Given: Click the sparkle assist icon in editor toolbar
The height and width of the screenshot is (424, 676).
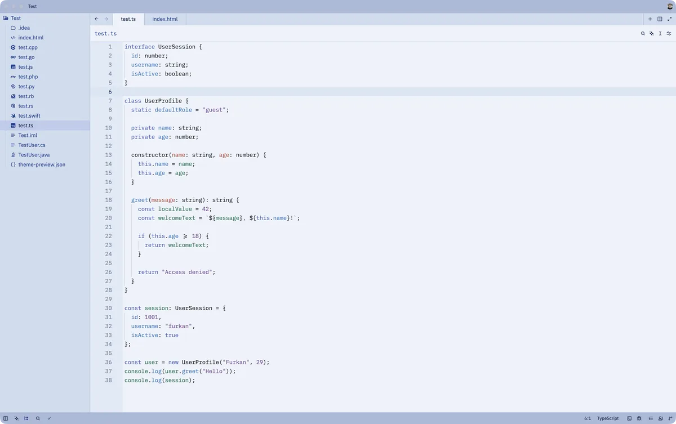Looking at the screenshot, I should 651,33.
